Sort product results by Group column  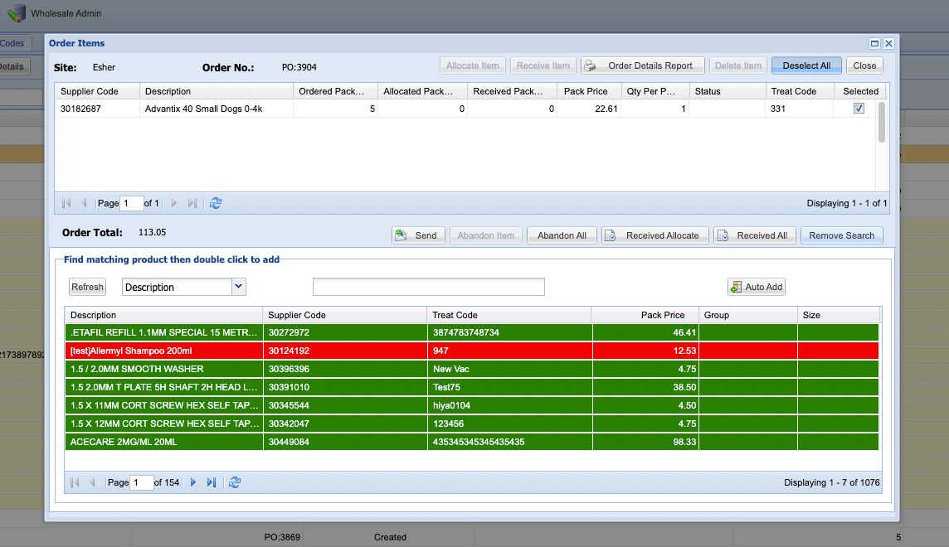coord(748,315)
